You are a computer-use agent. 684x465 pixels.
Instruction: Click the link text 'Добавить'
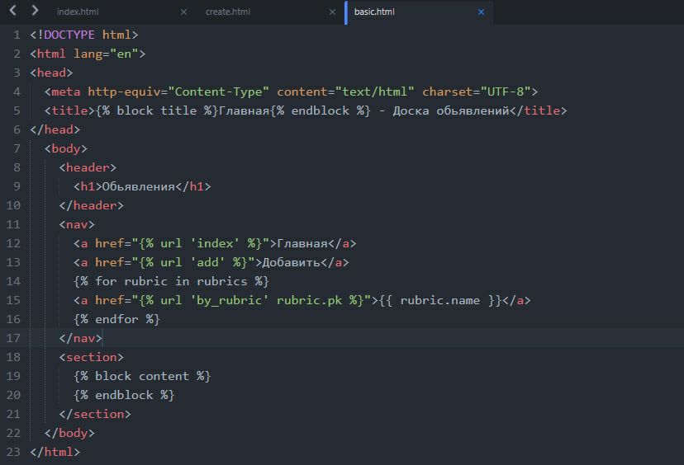[292, 262]
